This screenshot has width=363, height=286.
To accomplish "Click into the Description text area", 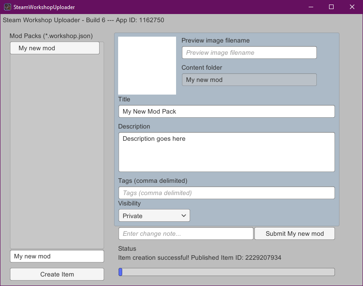I will click(x=227, y=152).
